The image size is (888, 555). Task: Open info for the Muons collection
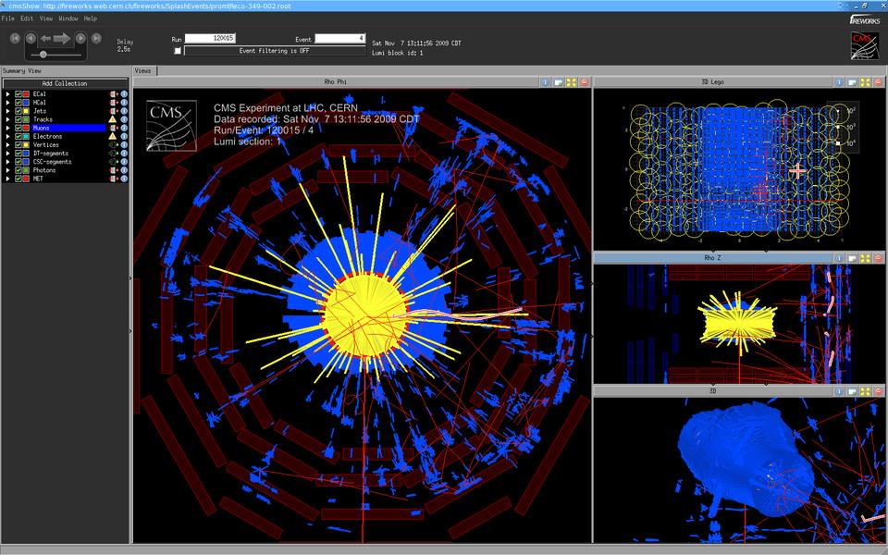pos(124,129)
